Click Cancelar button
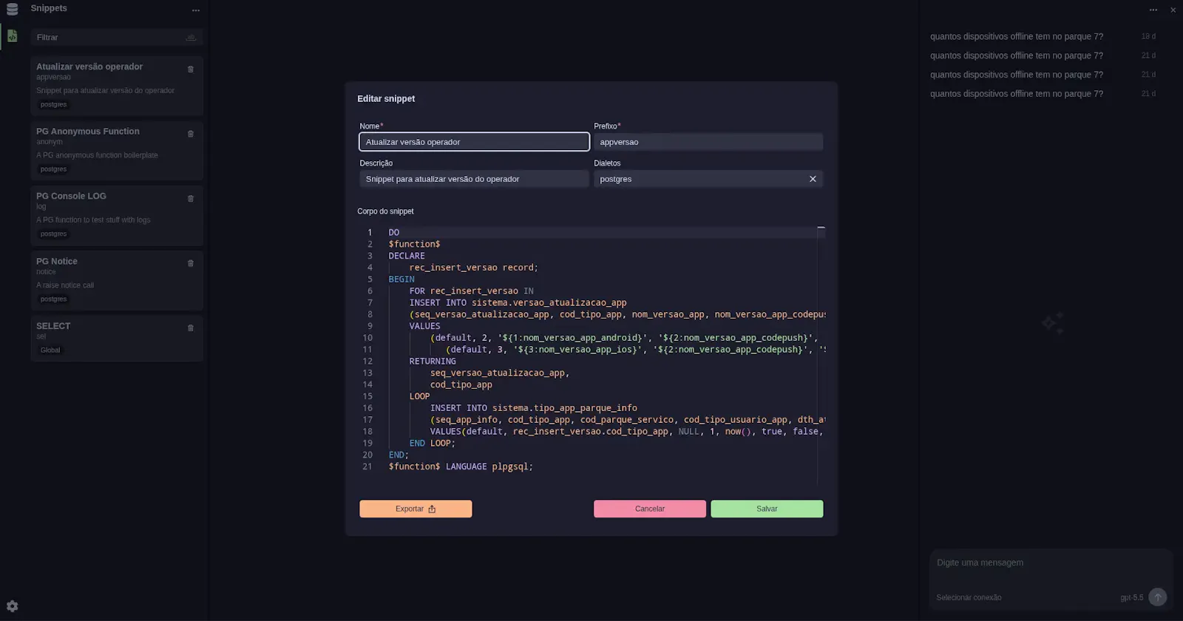The height and width of the screenshot is (621, 1183). click(x=650, y=509)
